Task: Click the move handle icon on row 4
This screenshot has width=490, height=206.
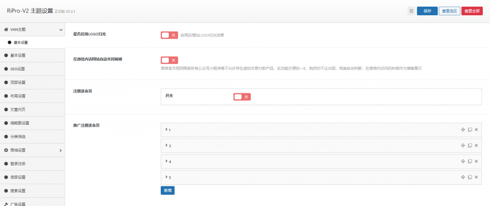Action: (463, 162)
